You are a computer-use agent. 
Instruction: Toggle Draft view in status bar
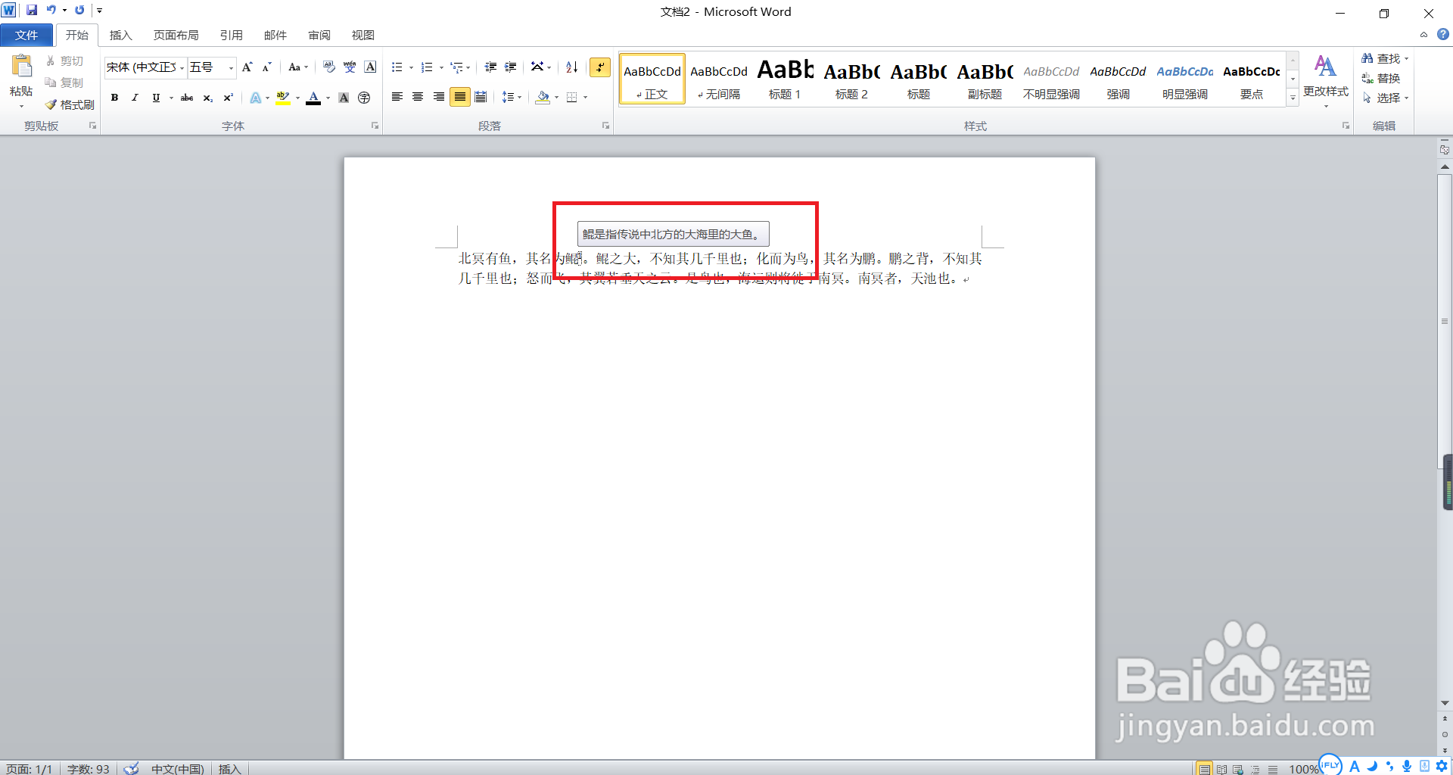point(1273,769)
